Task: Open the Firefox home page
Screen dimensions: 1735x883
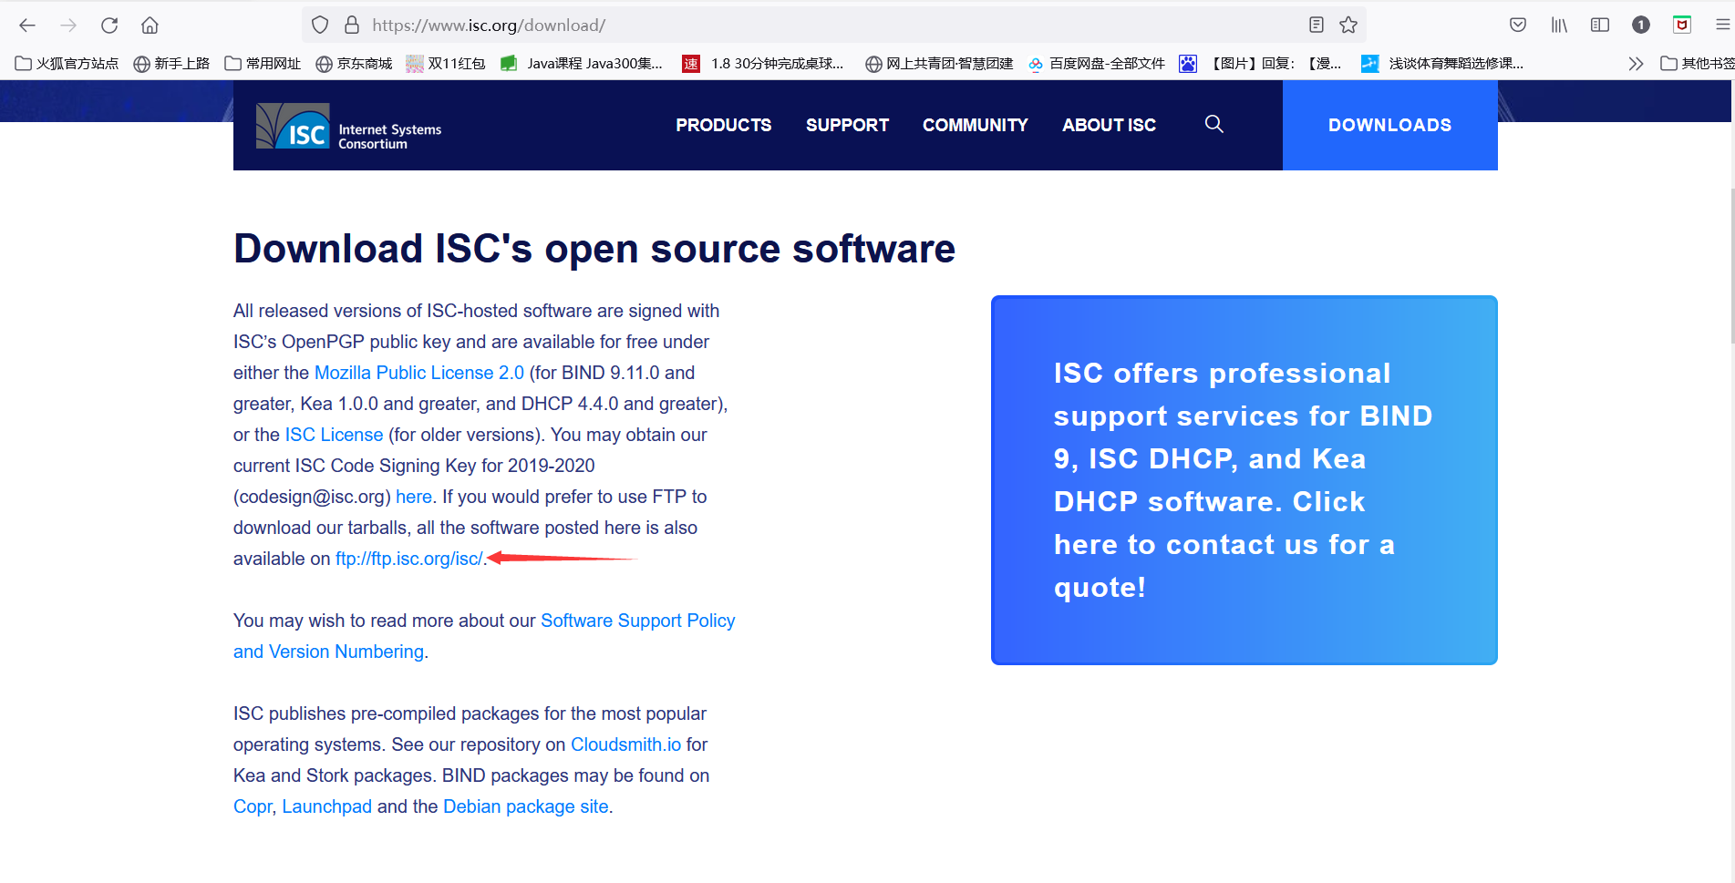Action: tap(150, 25)
